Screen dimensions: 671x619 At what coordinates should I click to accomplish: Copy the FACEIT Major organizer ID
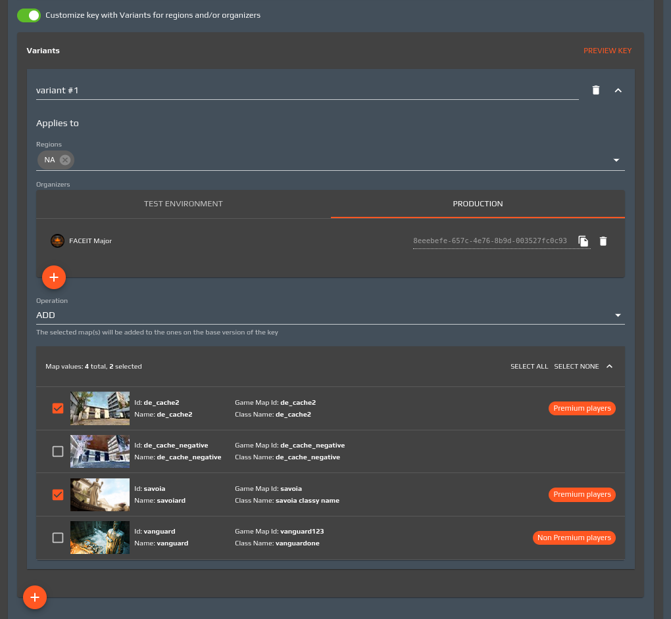583,241
